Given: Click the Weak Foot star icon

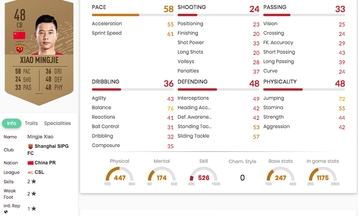Looking at the screenshot, I should click(x=34, y=194).
